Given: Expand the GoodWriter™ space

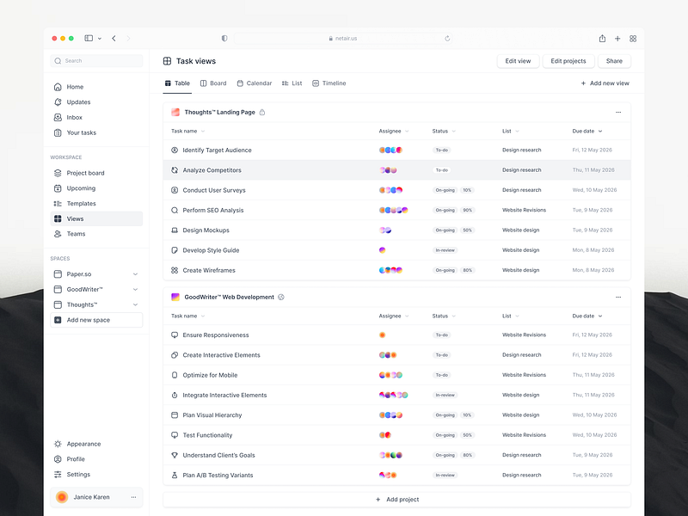Looking at the screenshot, I should click(134, 290).
